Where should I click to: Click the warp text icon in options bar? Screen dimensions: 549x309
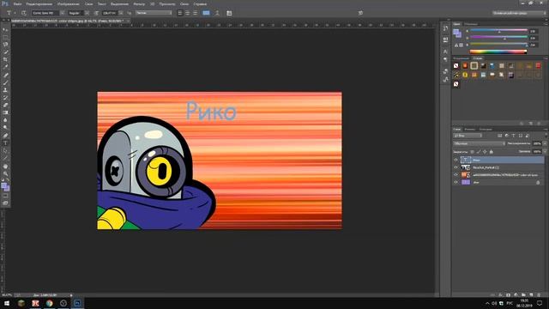tap(217, 13)
